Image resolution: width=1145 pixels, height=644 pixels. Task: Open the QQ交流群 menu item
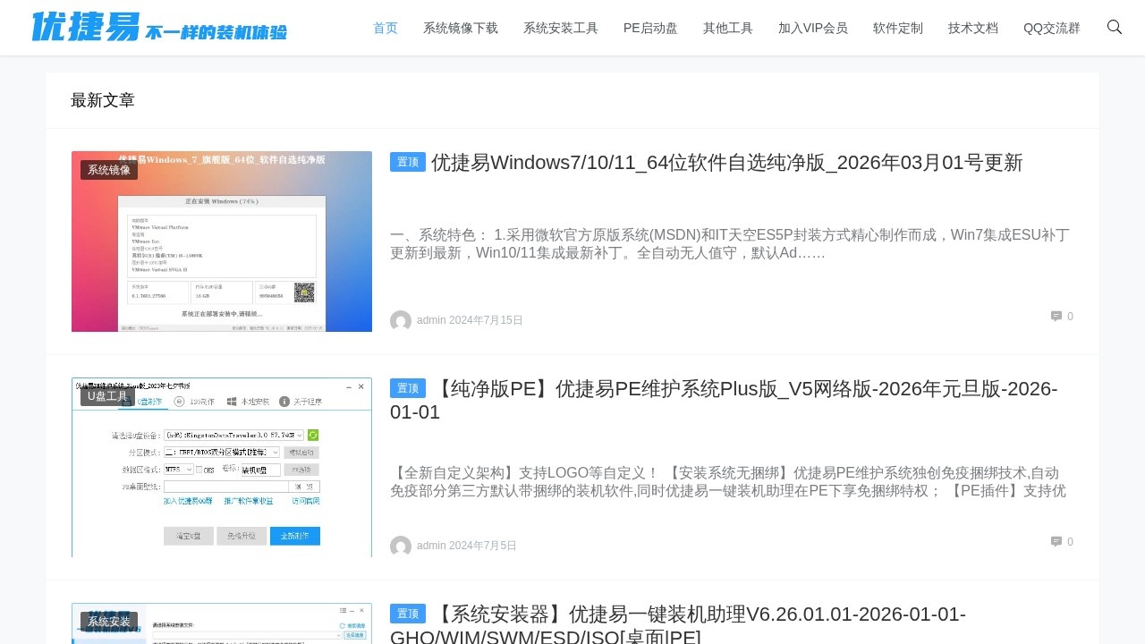(1052, 28)
